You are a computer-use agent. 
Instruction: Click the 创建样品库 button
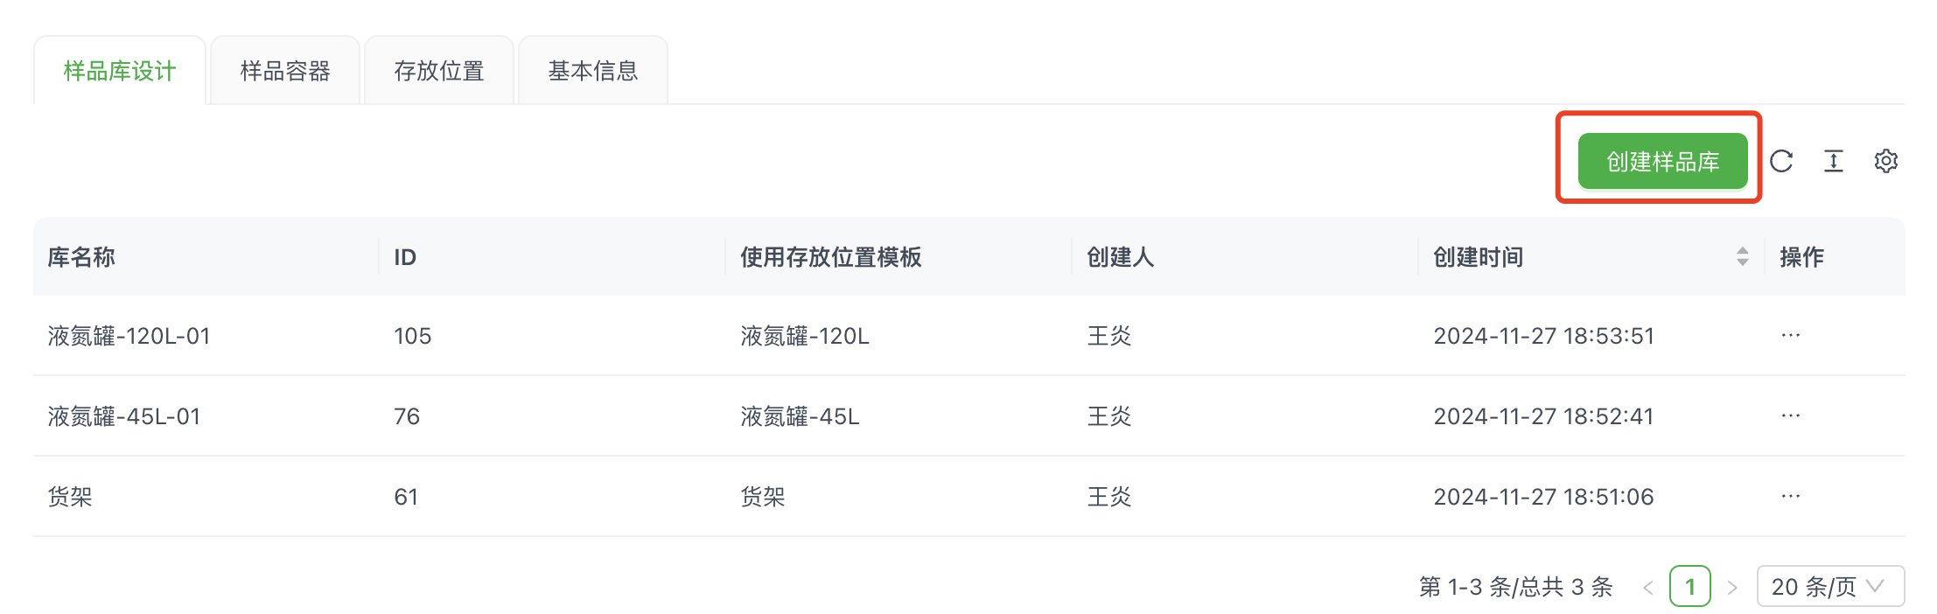click(1659, 161)
